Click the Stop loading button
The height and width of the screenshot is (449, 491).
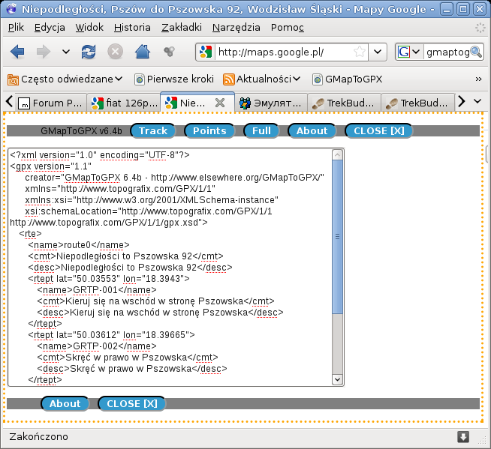pos(115,52)
